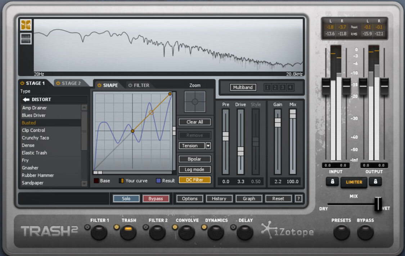Enable the Convolve module power icon
The height and width of the screenshot is (256, 405).
tap(175, 227)
